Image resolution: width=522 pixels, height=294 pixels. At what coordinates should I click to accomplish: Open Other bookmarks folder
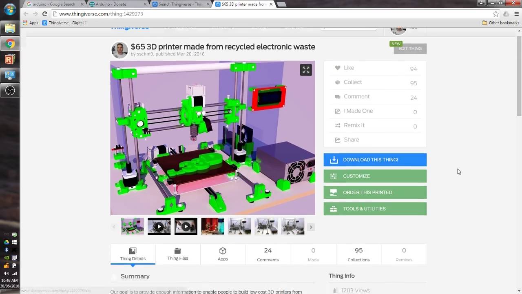[500, 23]
